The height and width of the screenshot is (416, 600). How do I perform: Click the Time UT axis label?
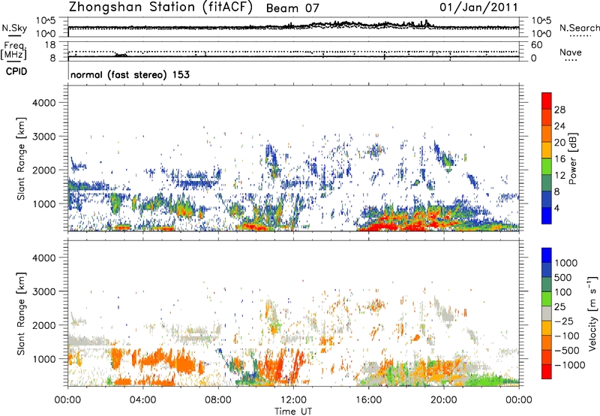click(293, 411)
